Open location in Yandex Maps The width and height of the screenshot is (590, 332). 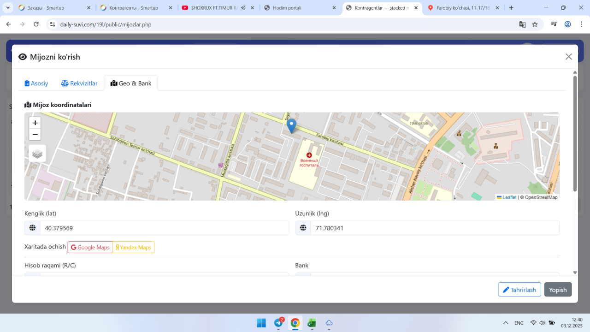click(134, 247)
